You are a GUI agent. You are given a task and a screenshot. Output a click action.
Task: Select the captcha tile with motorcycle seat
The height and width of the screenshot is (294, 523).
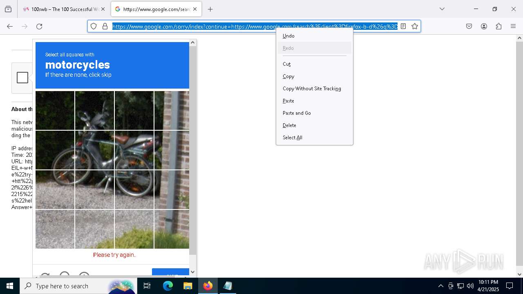[x=134, y=150]
